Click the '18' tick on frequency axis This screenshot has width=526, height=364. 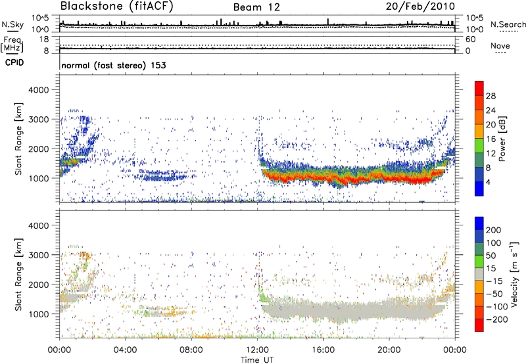click(44, 39)
